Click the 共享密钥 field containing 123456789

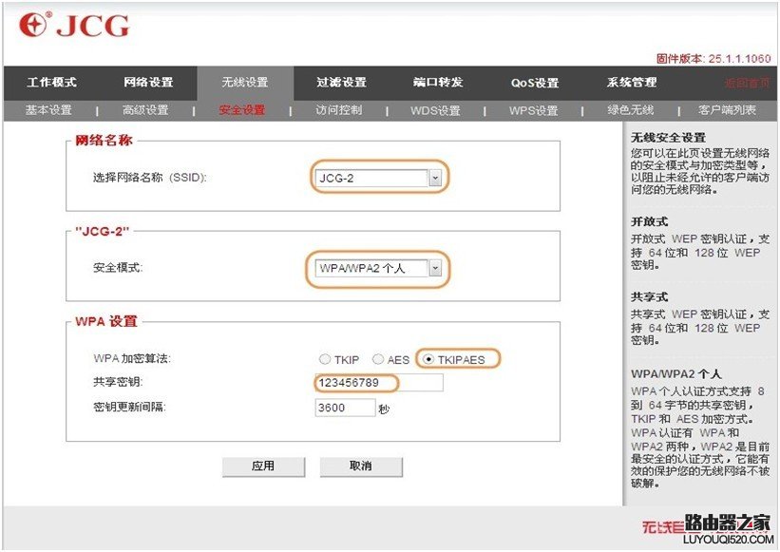[x=379, y=383]
